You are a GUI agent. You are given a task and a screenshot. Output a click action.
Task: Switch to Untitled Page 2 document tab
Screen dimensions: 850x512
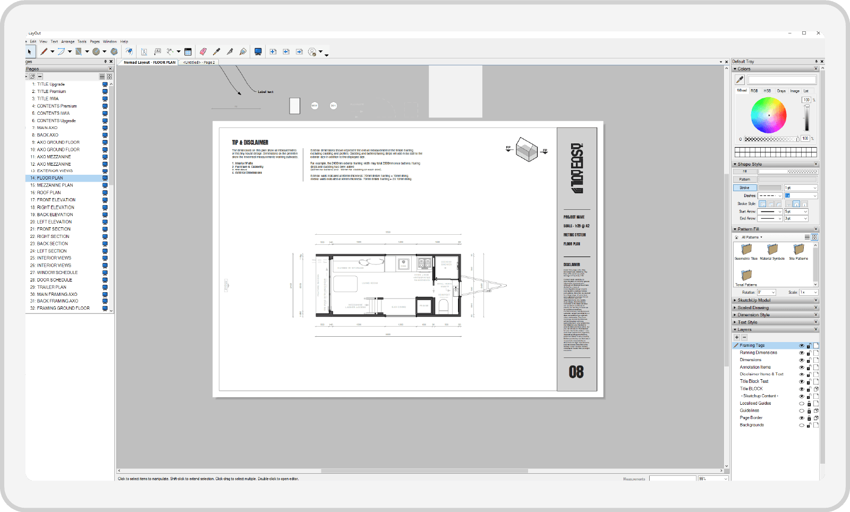click(199, 62)
